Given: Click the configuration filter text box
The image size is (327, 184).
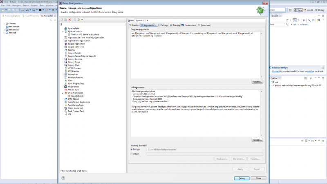Looking at the screenshot, I should [93, 25].
